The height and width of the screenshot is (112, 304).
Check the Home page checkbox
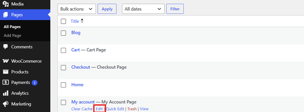(64, 85)
